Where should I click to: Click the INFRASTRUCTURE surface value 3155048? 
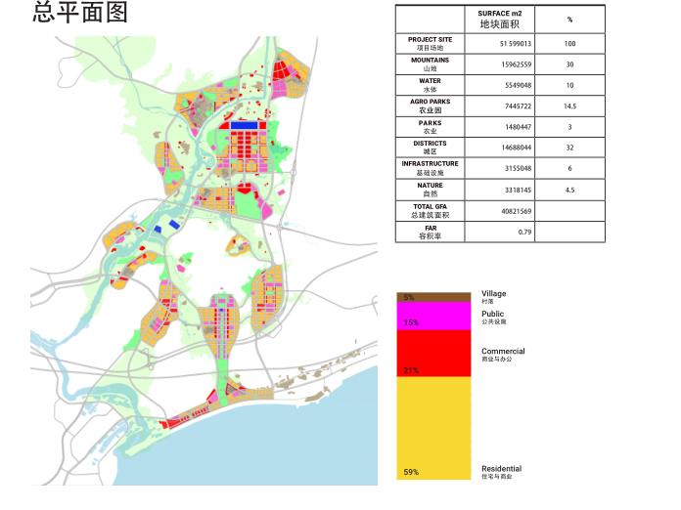515,169
